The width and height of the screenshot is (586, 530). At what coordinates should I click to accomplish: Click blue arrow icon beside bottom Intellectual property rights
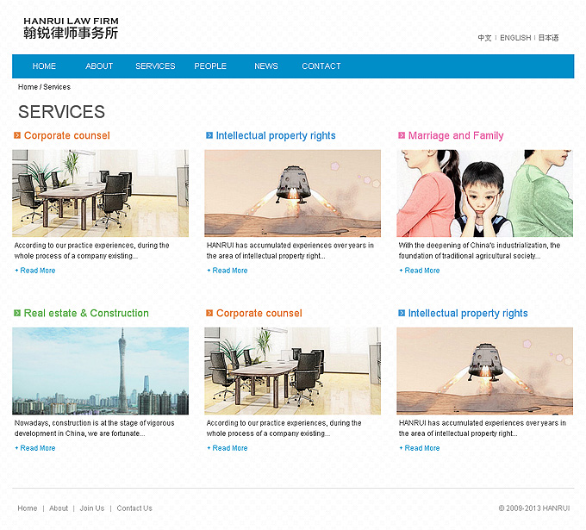pos(402,313)
